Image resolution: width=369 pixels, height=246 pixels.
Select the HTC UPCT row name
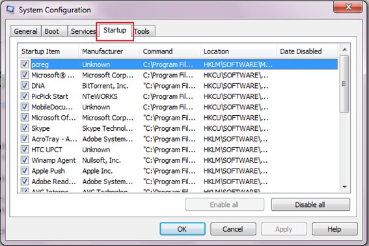point(47,150)
